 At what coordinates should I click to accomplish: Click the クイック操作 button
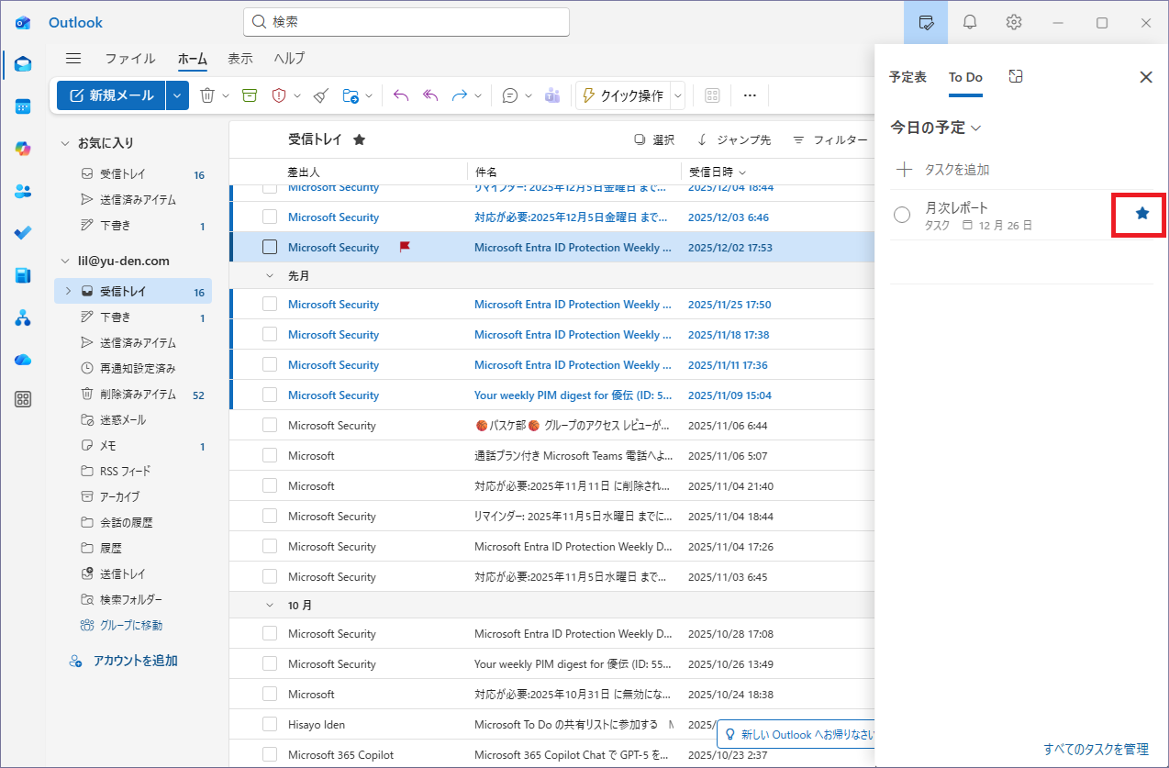pos(622,95)
